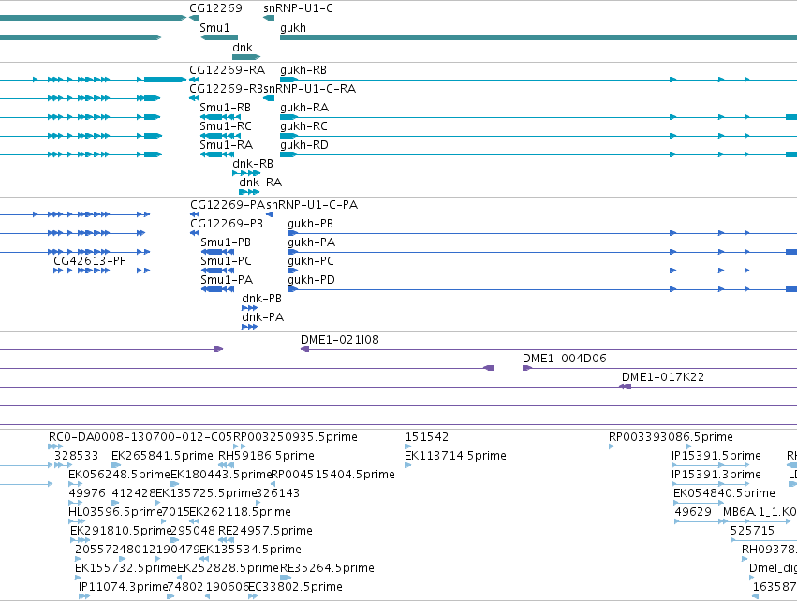Viewport: 797px width, 601px height.
Task: Select the DME1-017K22 clone marker
Action: pos(626,387)
